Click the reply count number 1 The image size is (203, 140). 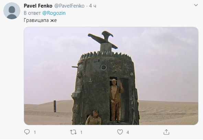coord(35,132)
